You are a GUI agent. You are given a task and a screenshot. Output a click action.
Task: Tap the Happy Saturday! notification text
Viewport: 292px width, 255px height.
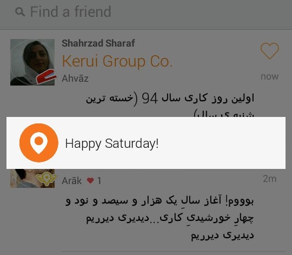point(112,143)
